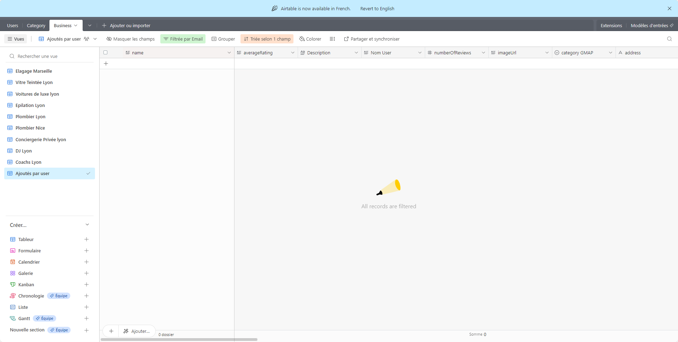Open the averageRating column dropdown
Screen dimensions: 678x342
(x=292, y=53)
